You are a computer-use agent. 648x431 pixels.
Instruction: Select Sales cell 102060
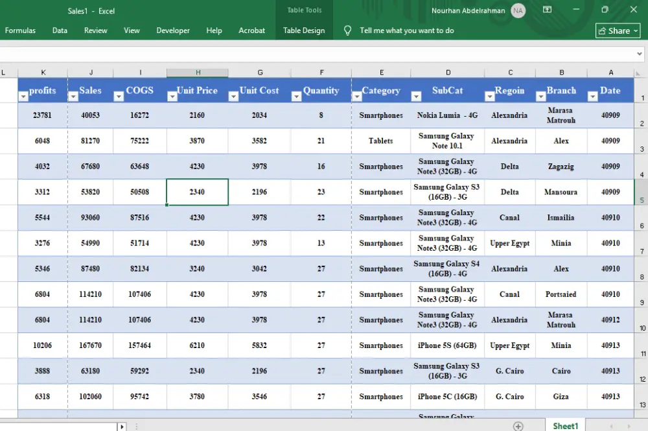[x=91, y=397]
